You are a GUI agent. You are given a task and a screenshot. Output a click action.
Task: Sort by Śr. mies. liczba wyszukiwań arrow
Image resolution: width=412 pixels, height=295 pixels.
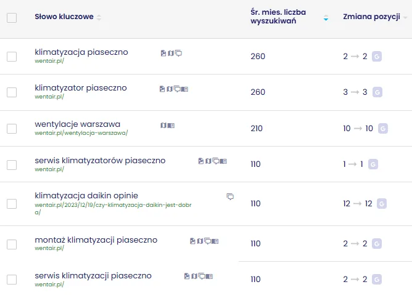point(326,18)
